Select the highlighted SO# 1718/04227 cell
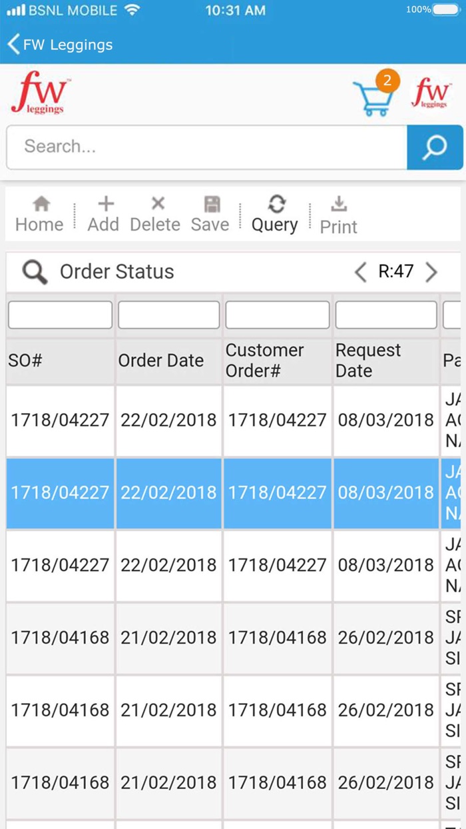This screenshot has width=466, height=829. [61, 493]
